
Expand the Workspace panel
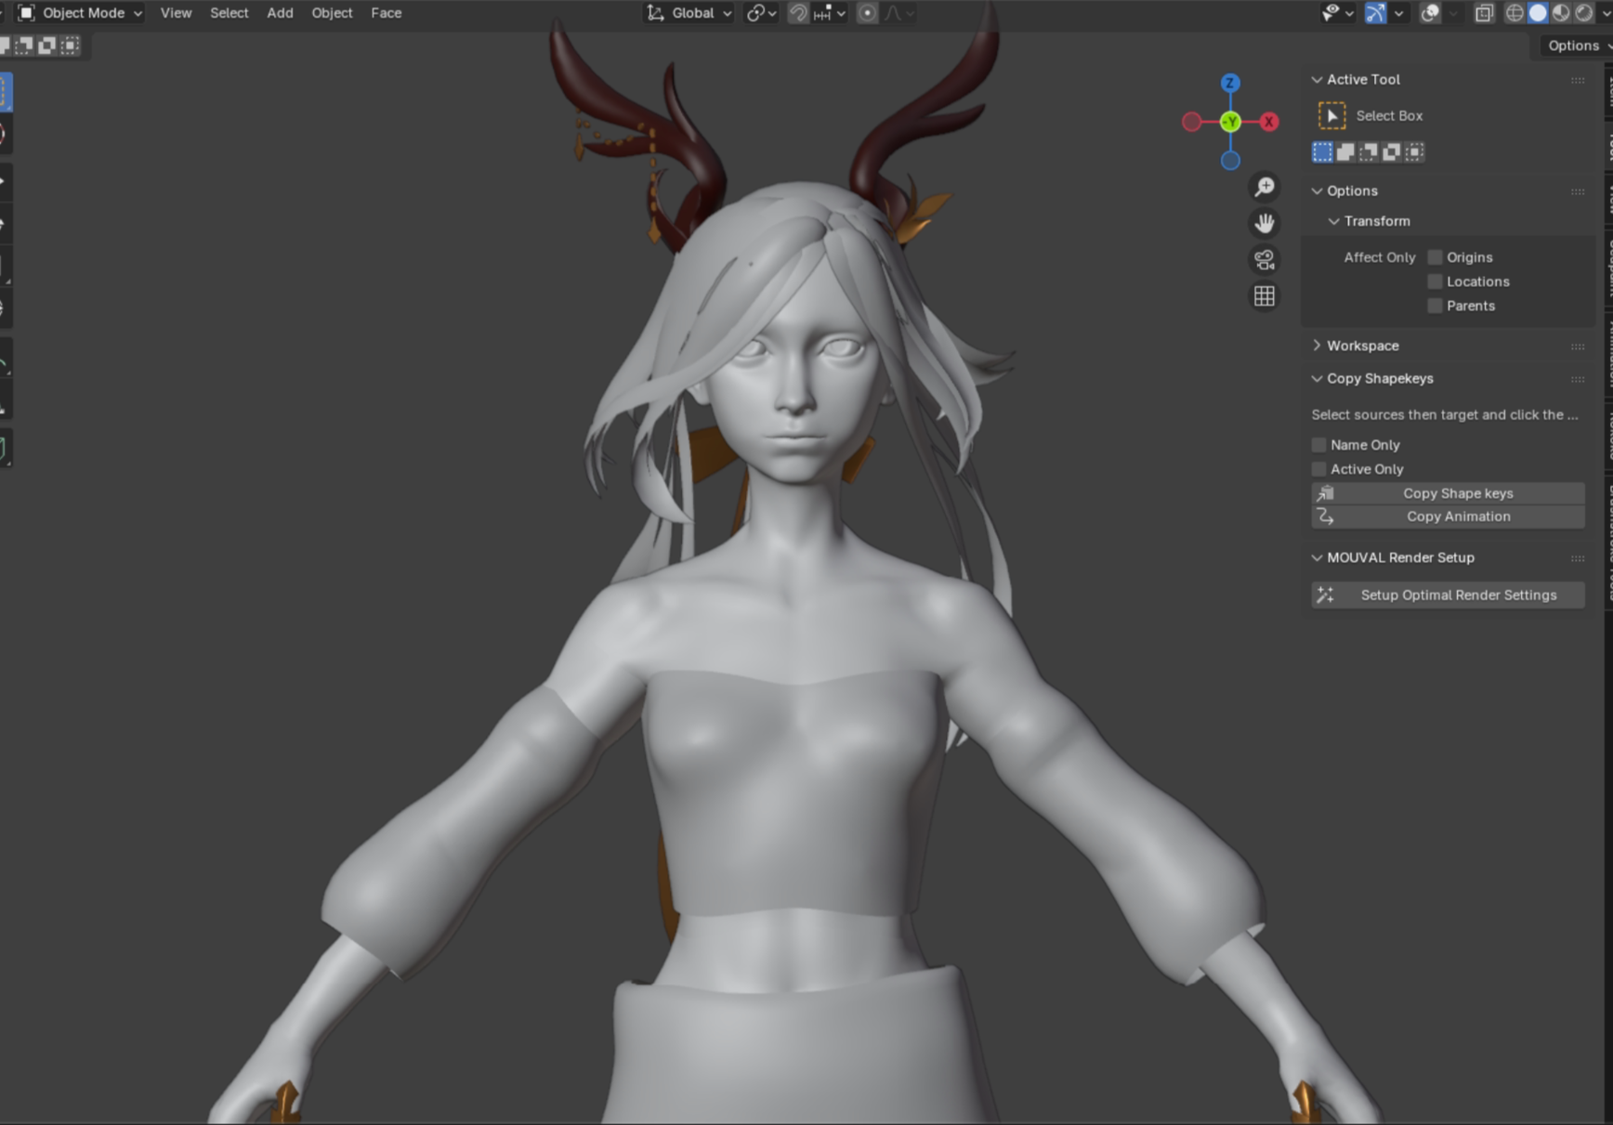(x=1317, y=346)
